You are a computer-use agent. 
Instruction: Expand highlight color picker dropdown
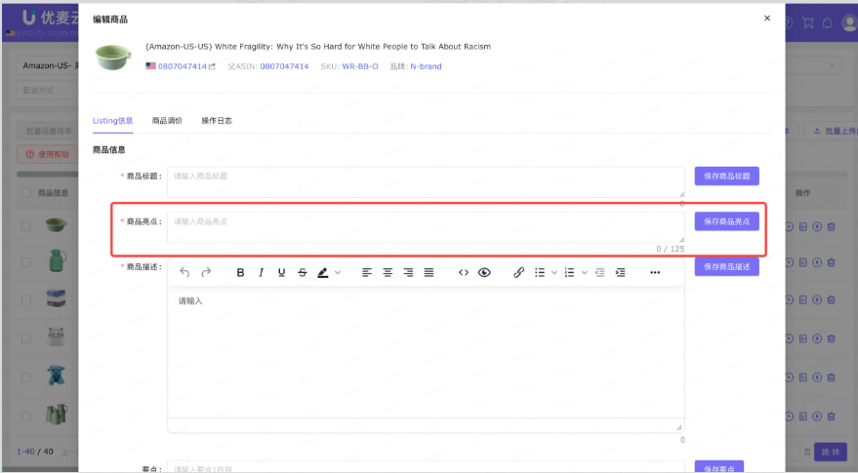[338, 272]
